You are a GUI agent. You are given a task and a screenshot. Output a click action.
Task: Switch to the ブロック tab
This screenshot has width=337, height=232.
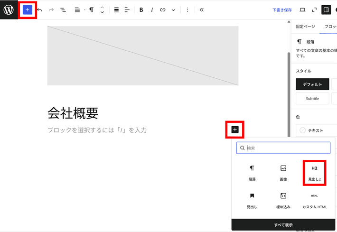pos(330,27)
